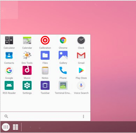Open the Calibration target icon

point(45,40)
